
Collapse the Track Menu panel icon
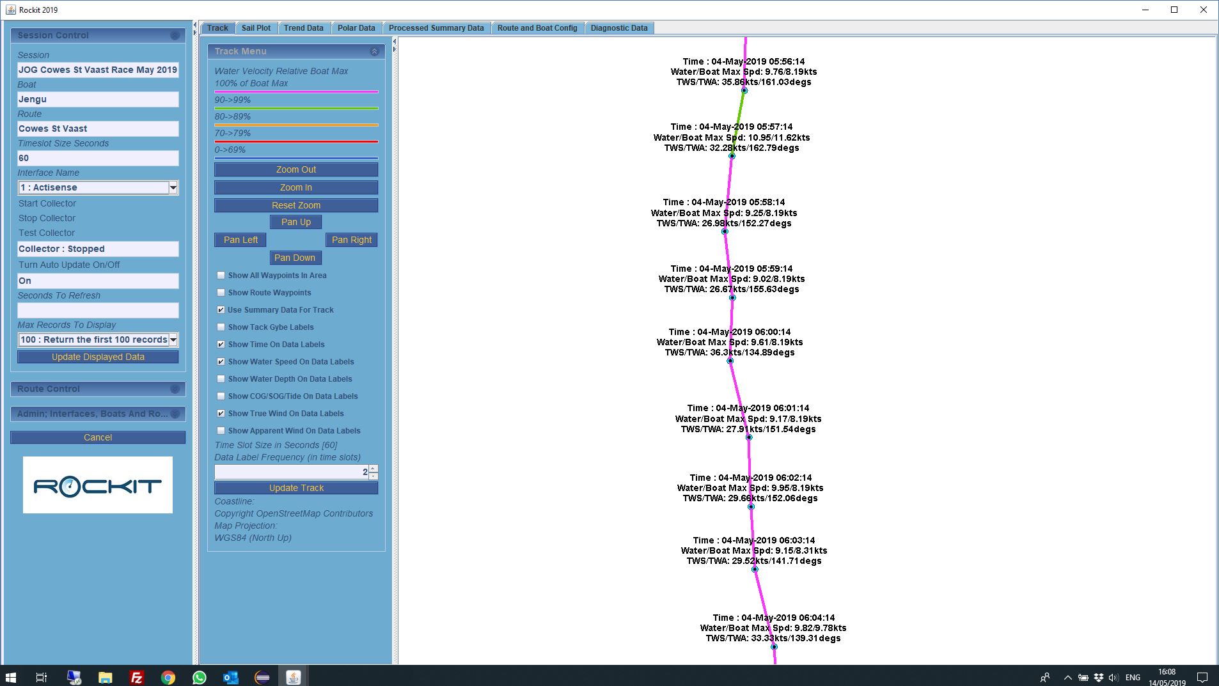point(374,51)
